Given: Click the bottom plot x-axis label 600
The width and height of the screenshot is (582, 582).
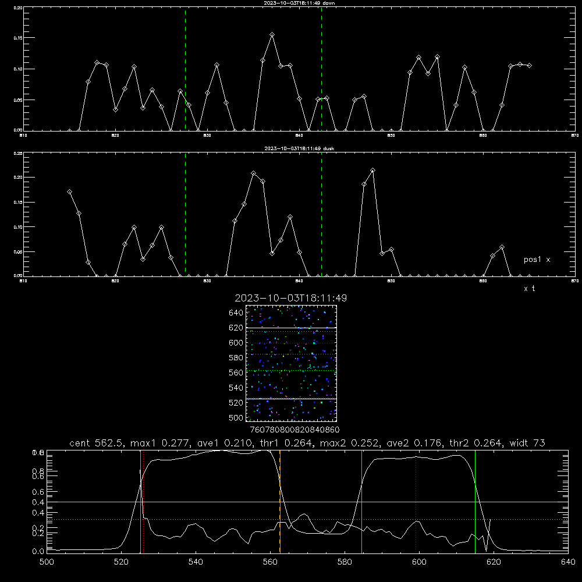Looking at the screenshot, I should (420, 562).
